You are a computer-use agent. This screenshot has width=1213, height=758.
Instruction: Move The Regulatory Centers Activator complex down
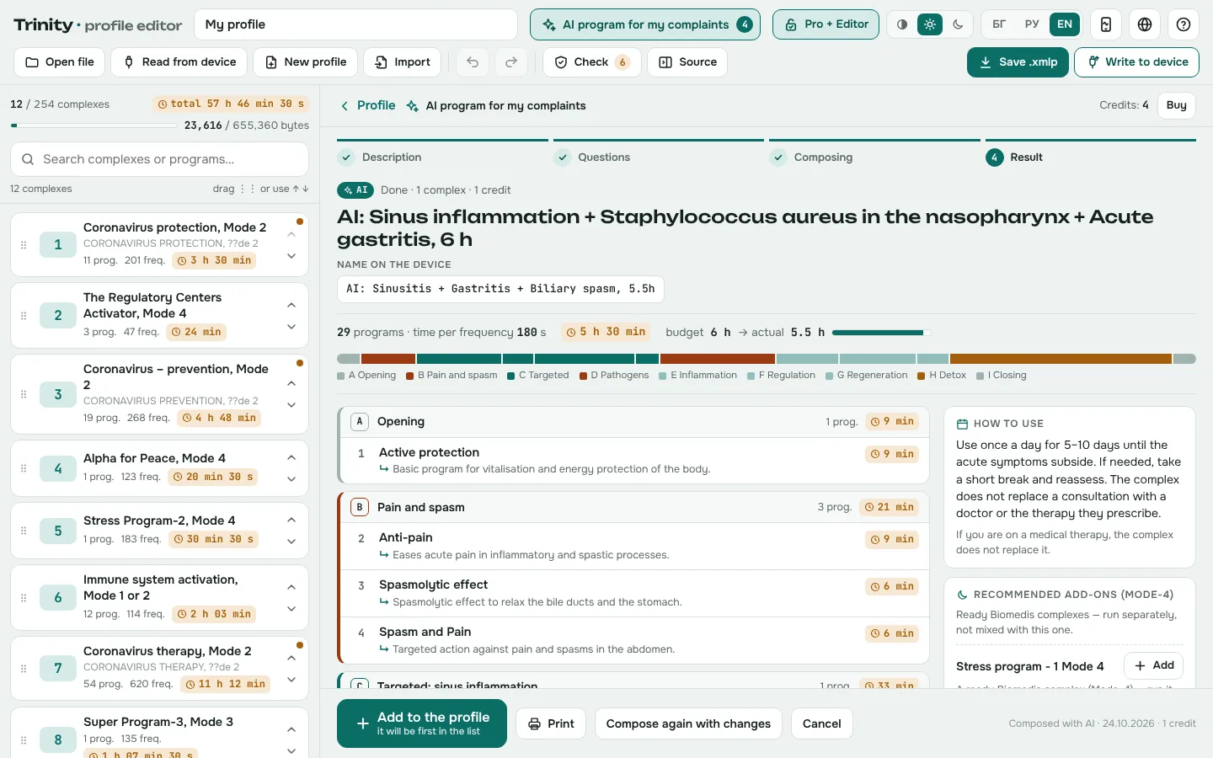pos(291,327)
